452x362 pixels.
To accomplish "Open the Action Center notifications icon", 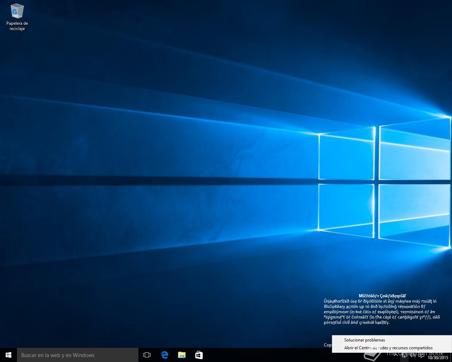I will coord(421,355).
